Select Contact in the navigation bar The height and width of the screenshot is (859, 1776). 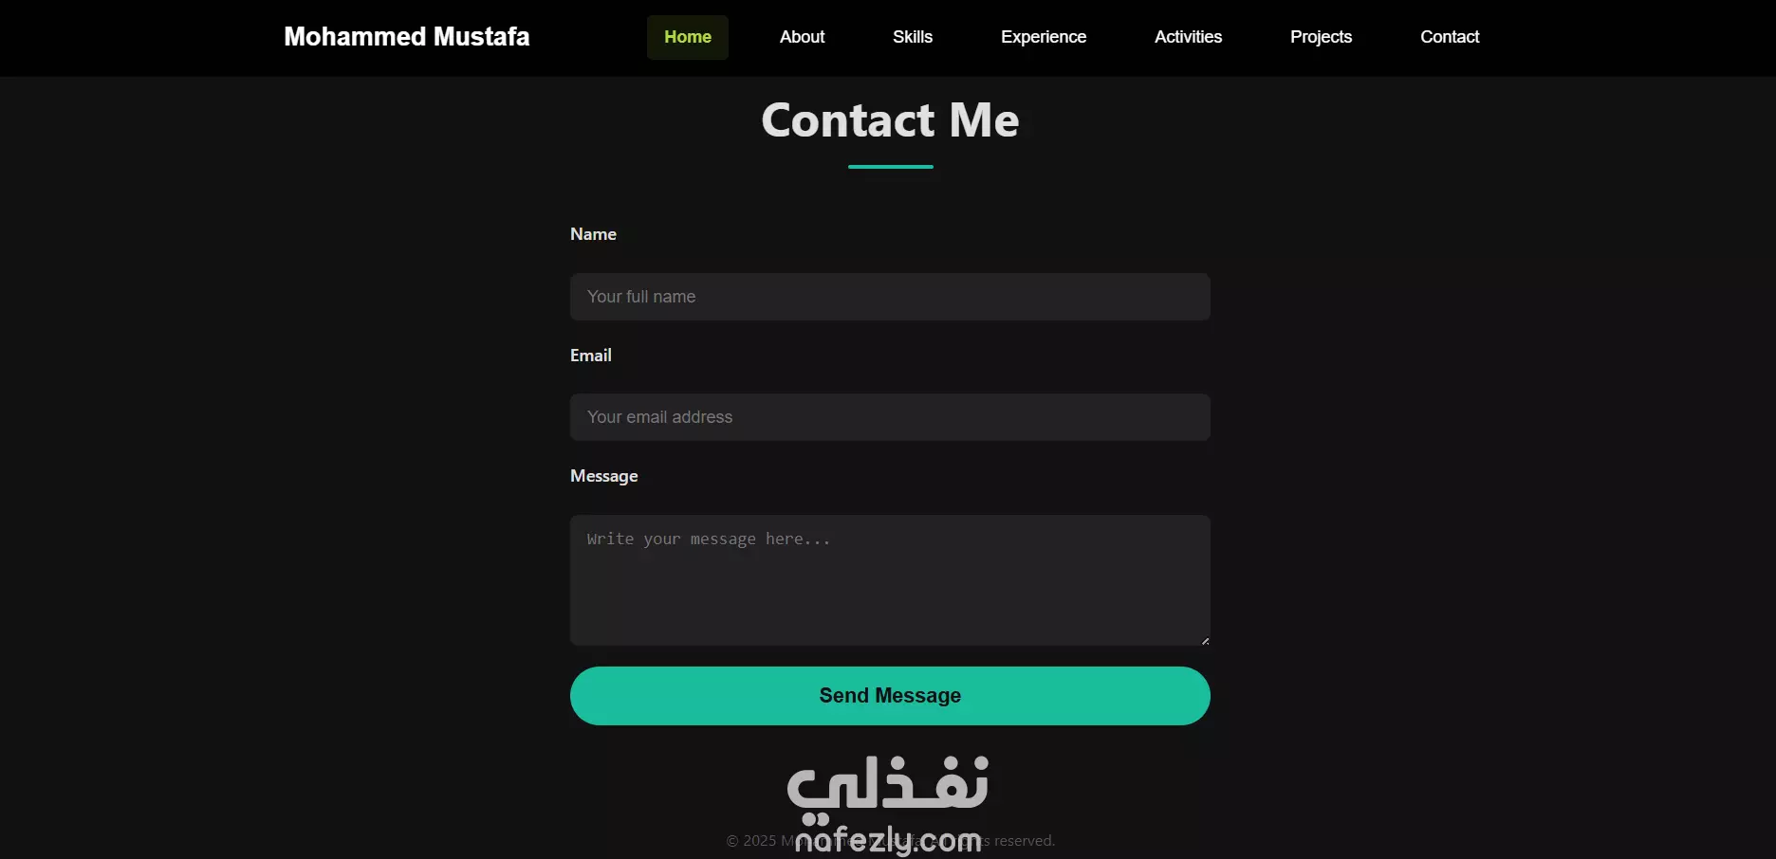pyautogui.click(x=1450, y=37)
